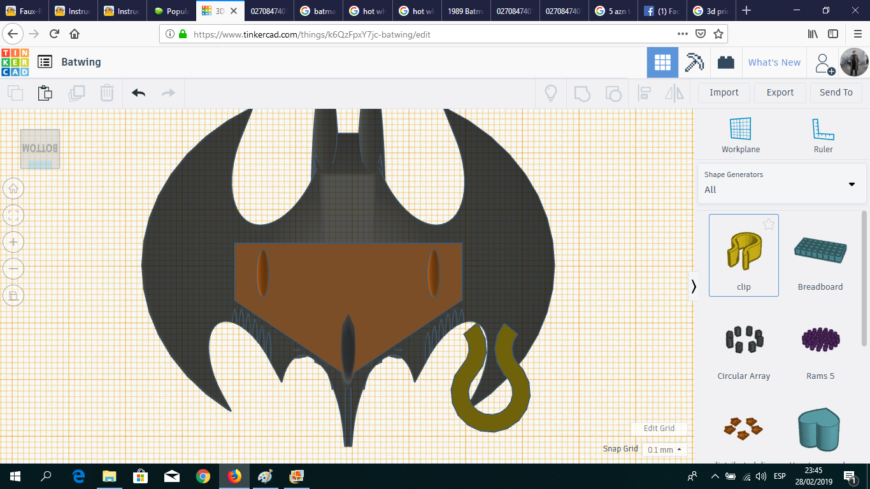The width and height of the screenshot is (870, 489).
Task: Switch to the Blocks pickaxe view
Action: [x=694, y=62]
